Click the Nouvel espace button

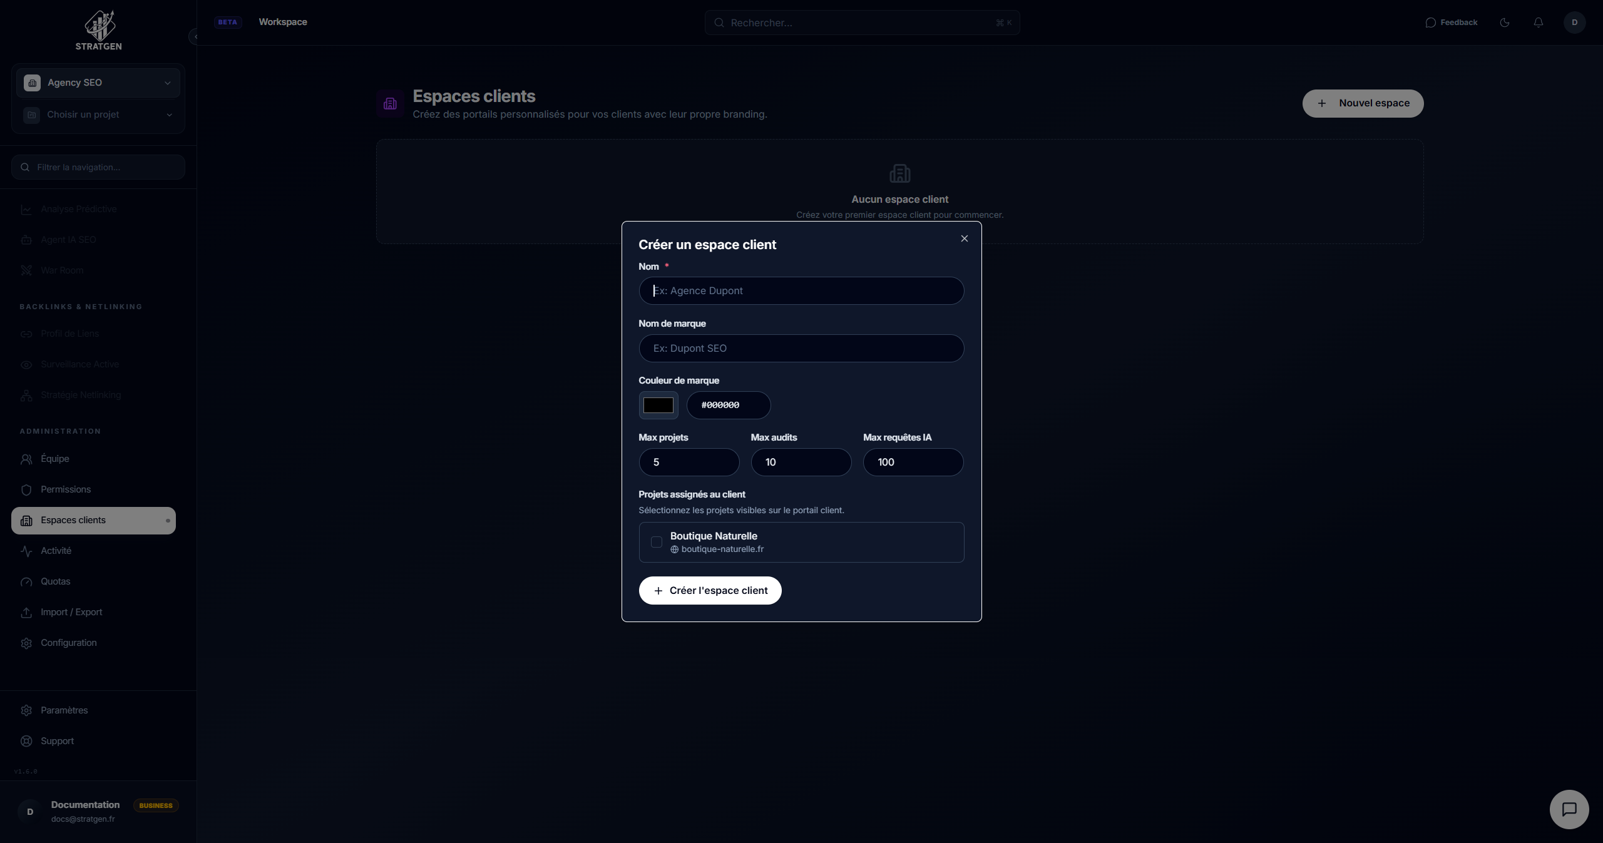click(1363, 103)
